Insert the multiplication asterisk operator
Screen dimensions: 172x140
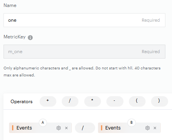(92, 101)
